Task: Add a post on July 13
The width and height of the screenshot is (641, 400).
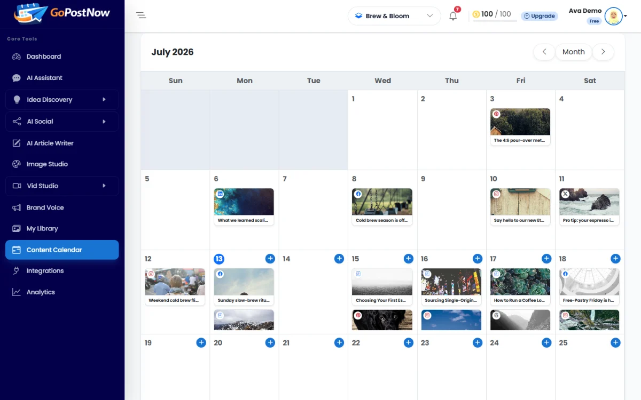Action: [270, 259]
